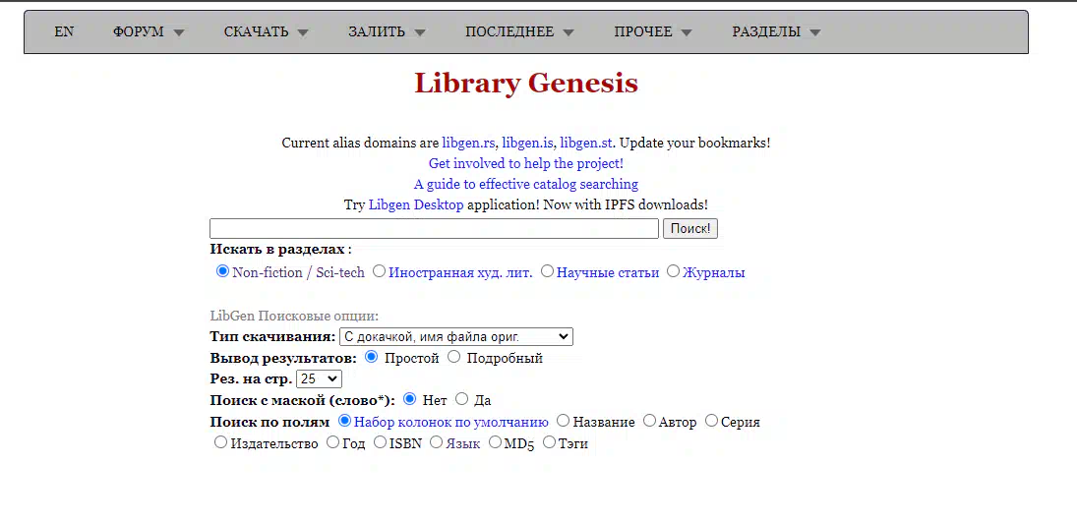This screenshot has width=1077, height=522.
Task: Open the РАЗДЕЛЫ menu
Action: point(776,31)
